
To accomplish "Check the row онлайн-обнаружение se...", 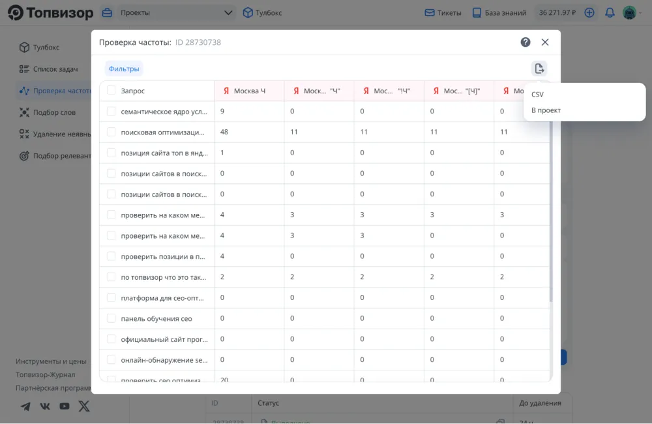I will (111, 359).
